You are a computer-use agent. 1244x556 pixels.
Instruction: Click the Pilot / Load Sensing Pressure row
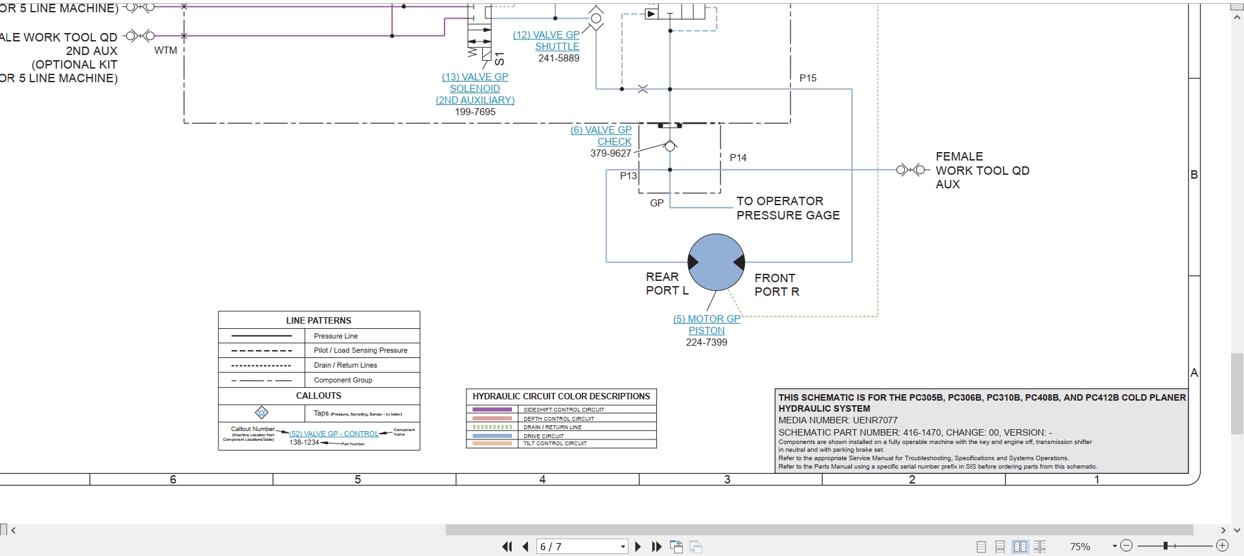[x=319, y=351]
